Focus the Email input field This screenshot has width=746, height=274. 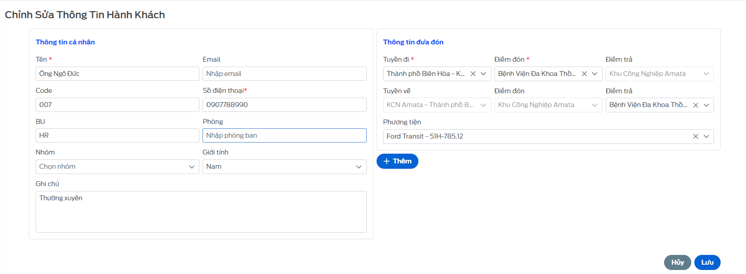(284, 74)
